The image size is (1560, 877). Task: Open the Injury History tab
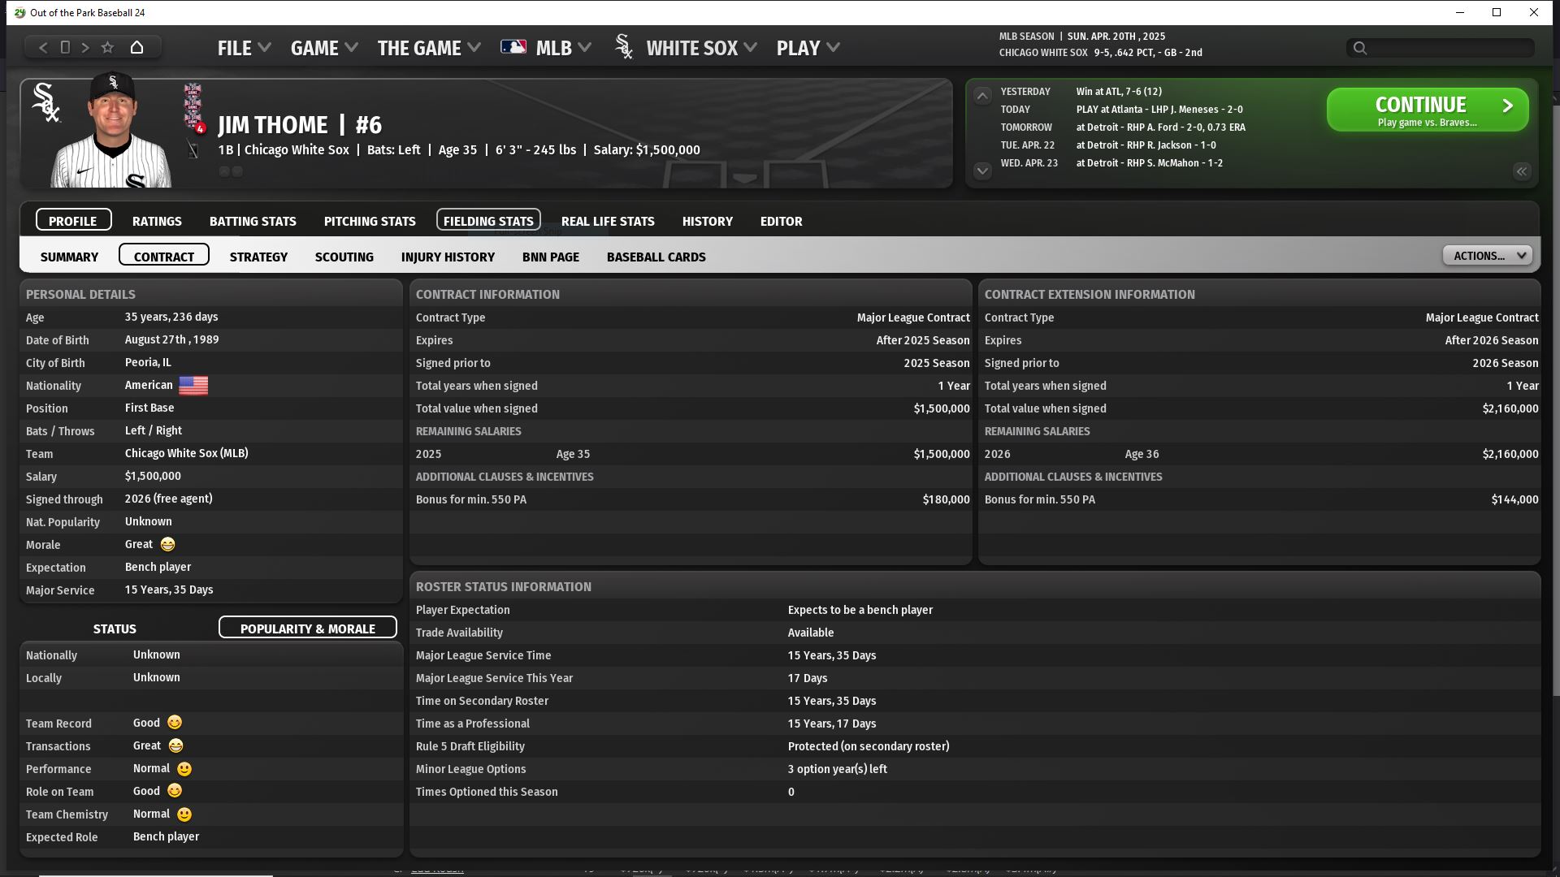coord(448,257)
